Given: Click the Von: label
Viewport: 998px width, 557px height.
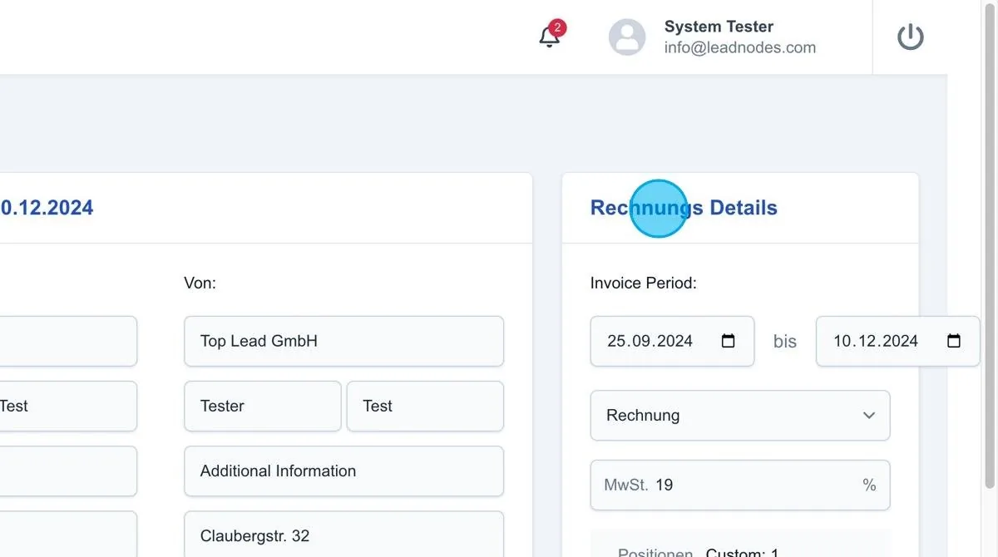Looking at the screenshot, I should pos(200,283).
